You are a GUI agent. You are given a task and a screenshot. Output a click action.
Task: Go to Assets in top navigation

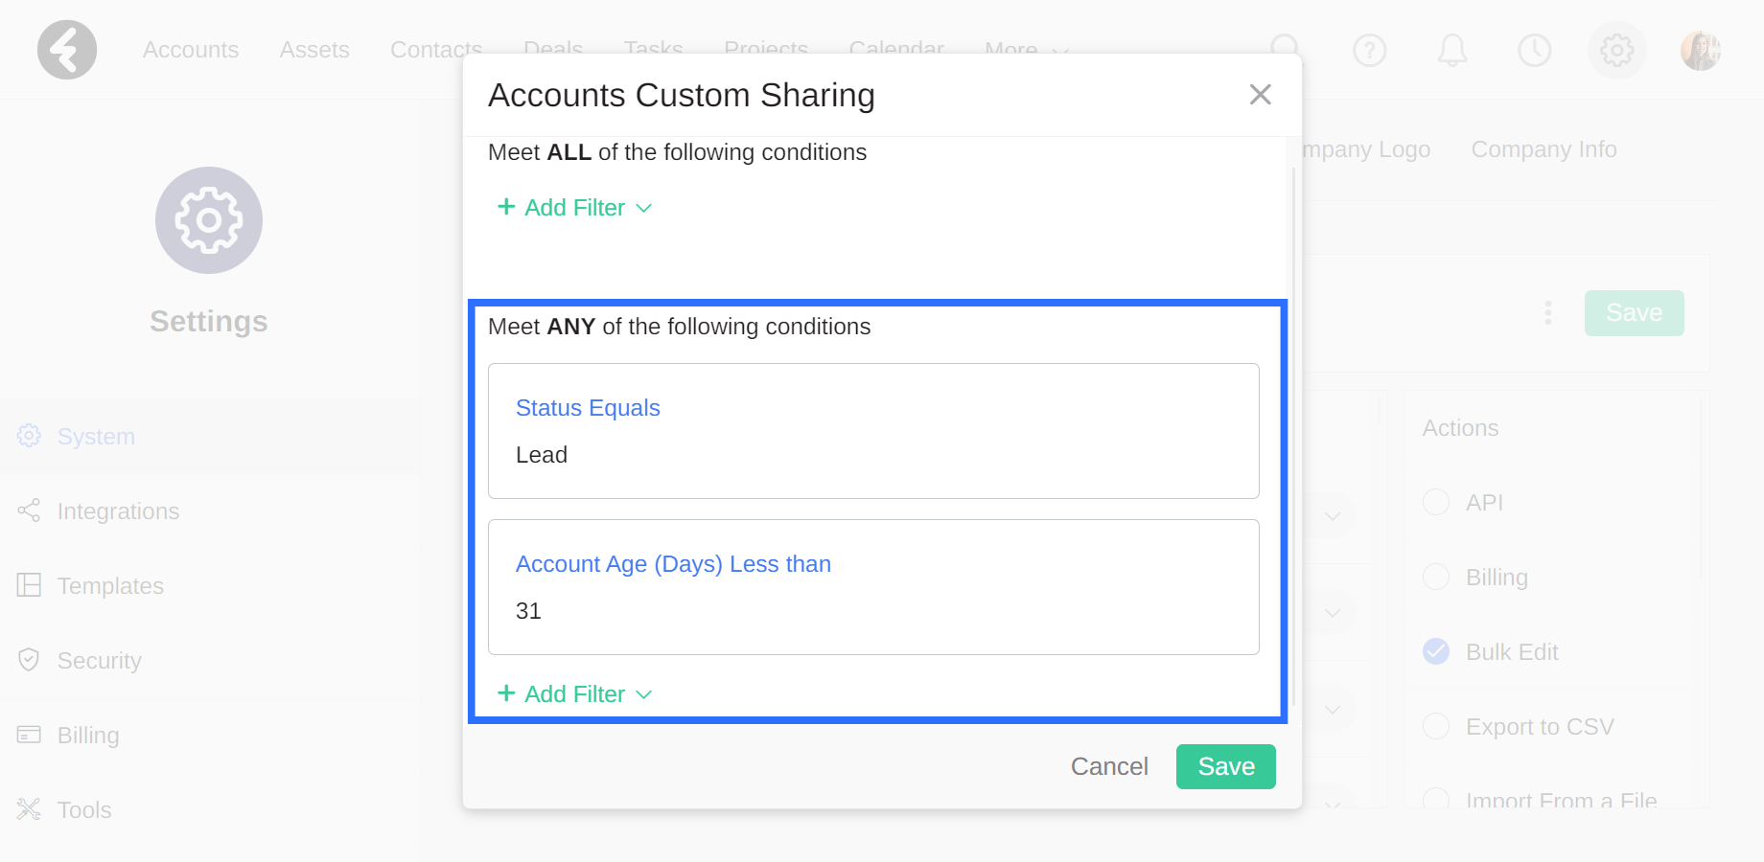[314, 50]
